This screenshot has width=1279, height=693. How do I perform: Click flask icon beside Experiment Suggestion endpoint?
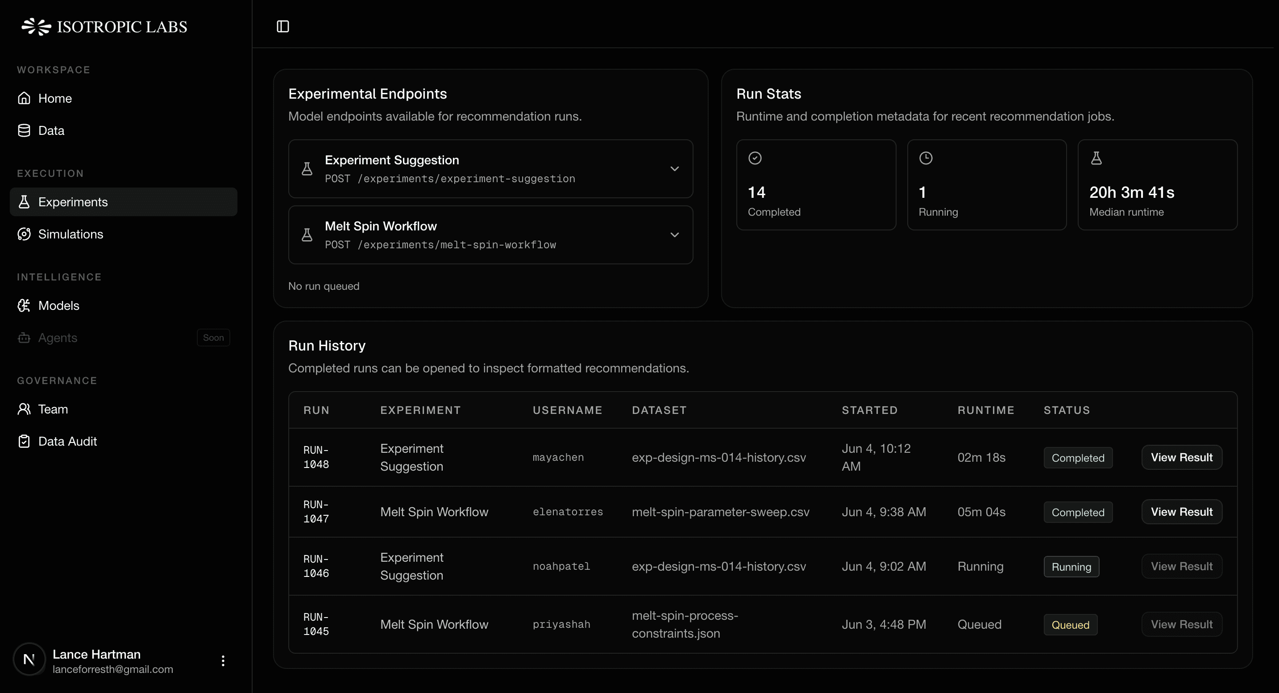click(307, 169)
